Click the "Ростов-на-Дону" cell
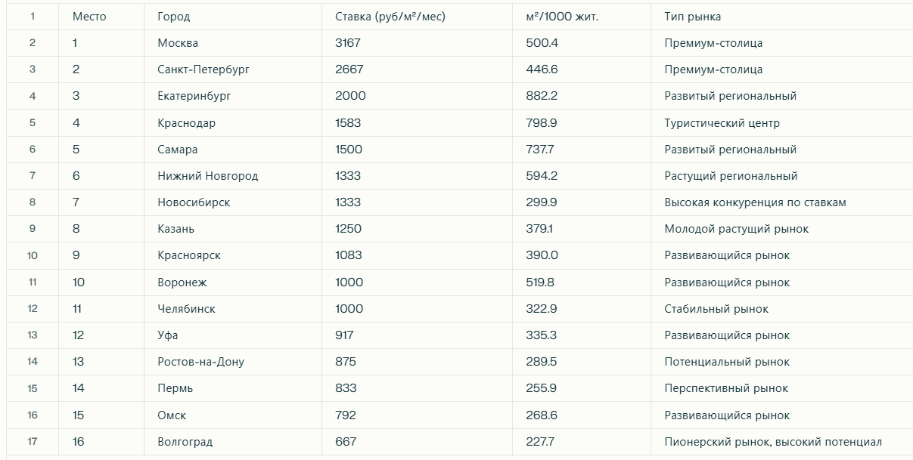This screenshot has height=460, width=913. tap(200, 362)
